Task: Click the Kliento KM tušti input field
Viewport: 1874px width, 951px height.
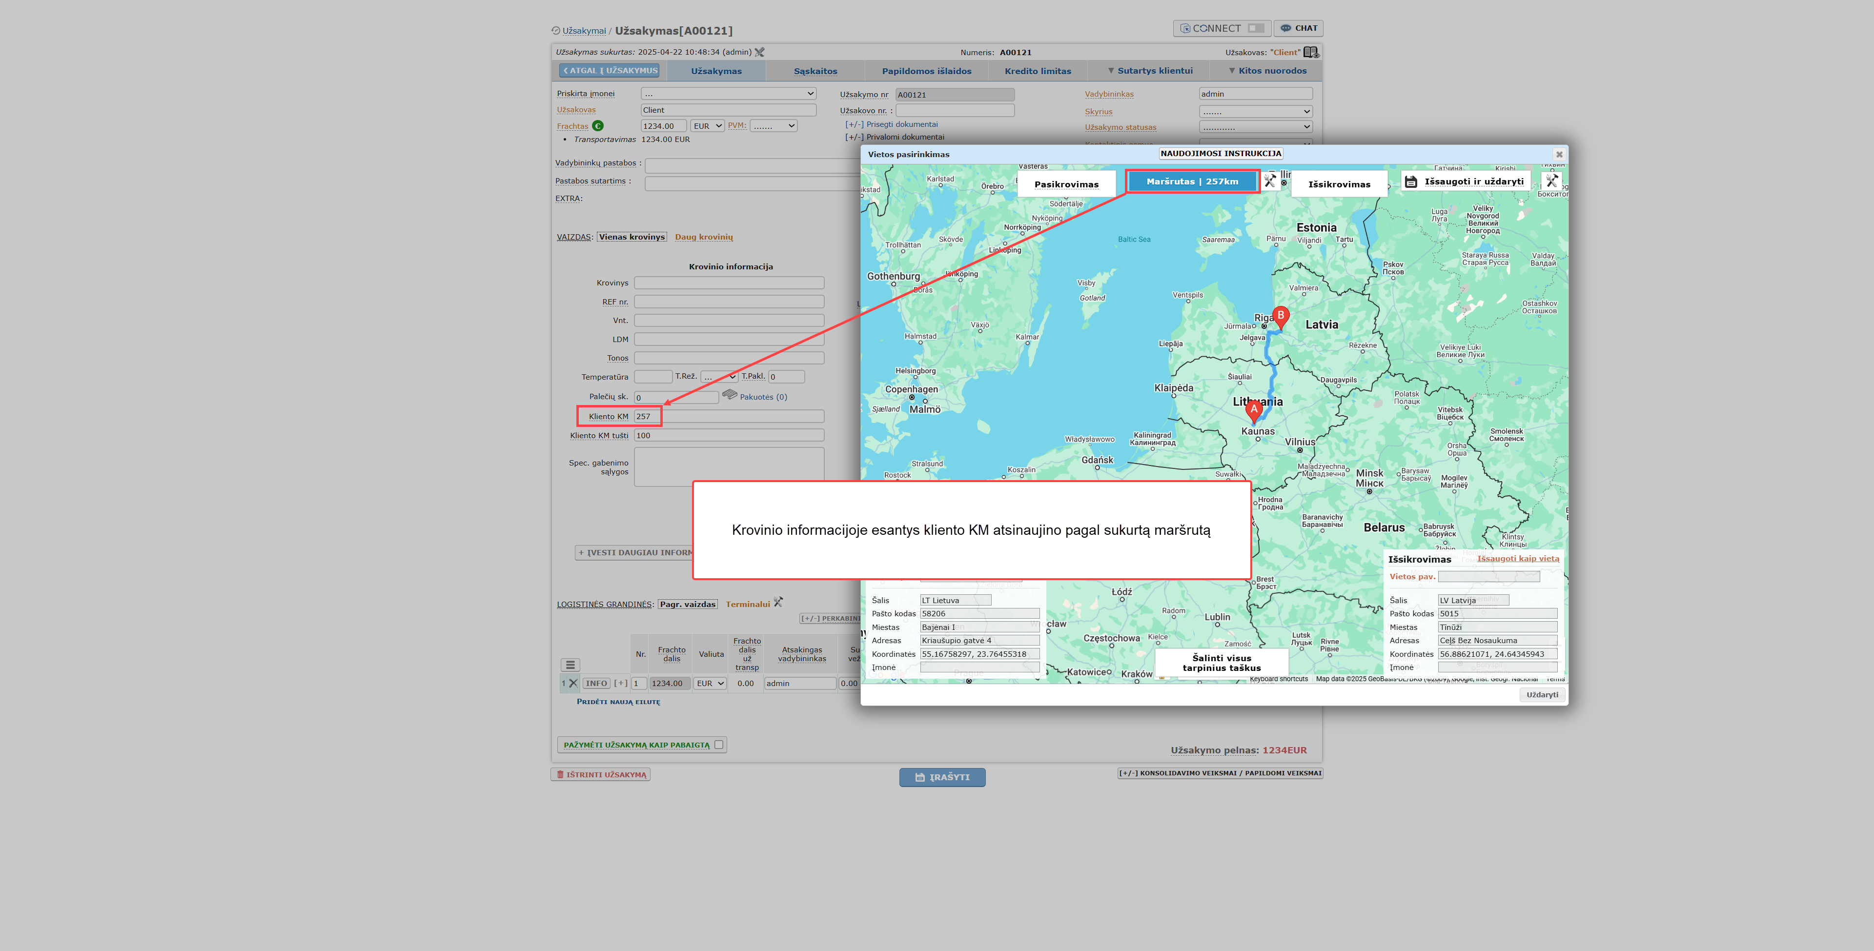Action: click(x=729, y=436)
